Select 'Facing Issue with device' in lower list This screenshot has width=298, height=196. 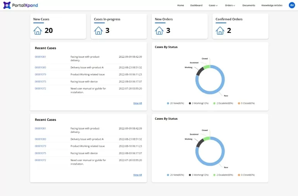[x=84, y=153]
